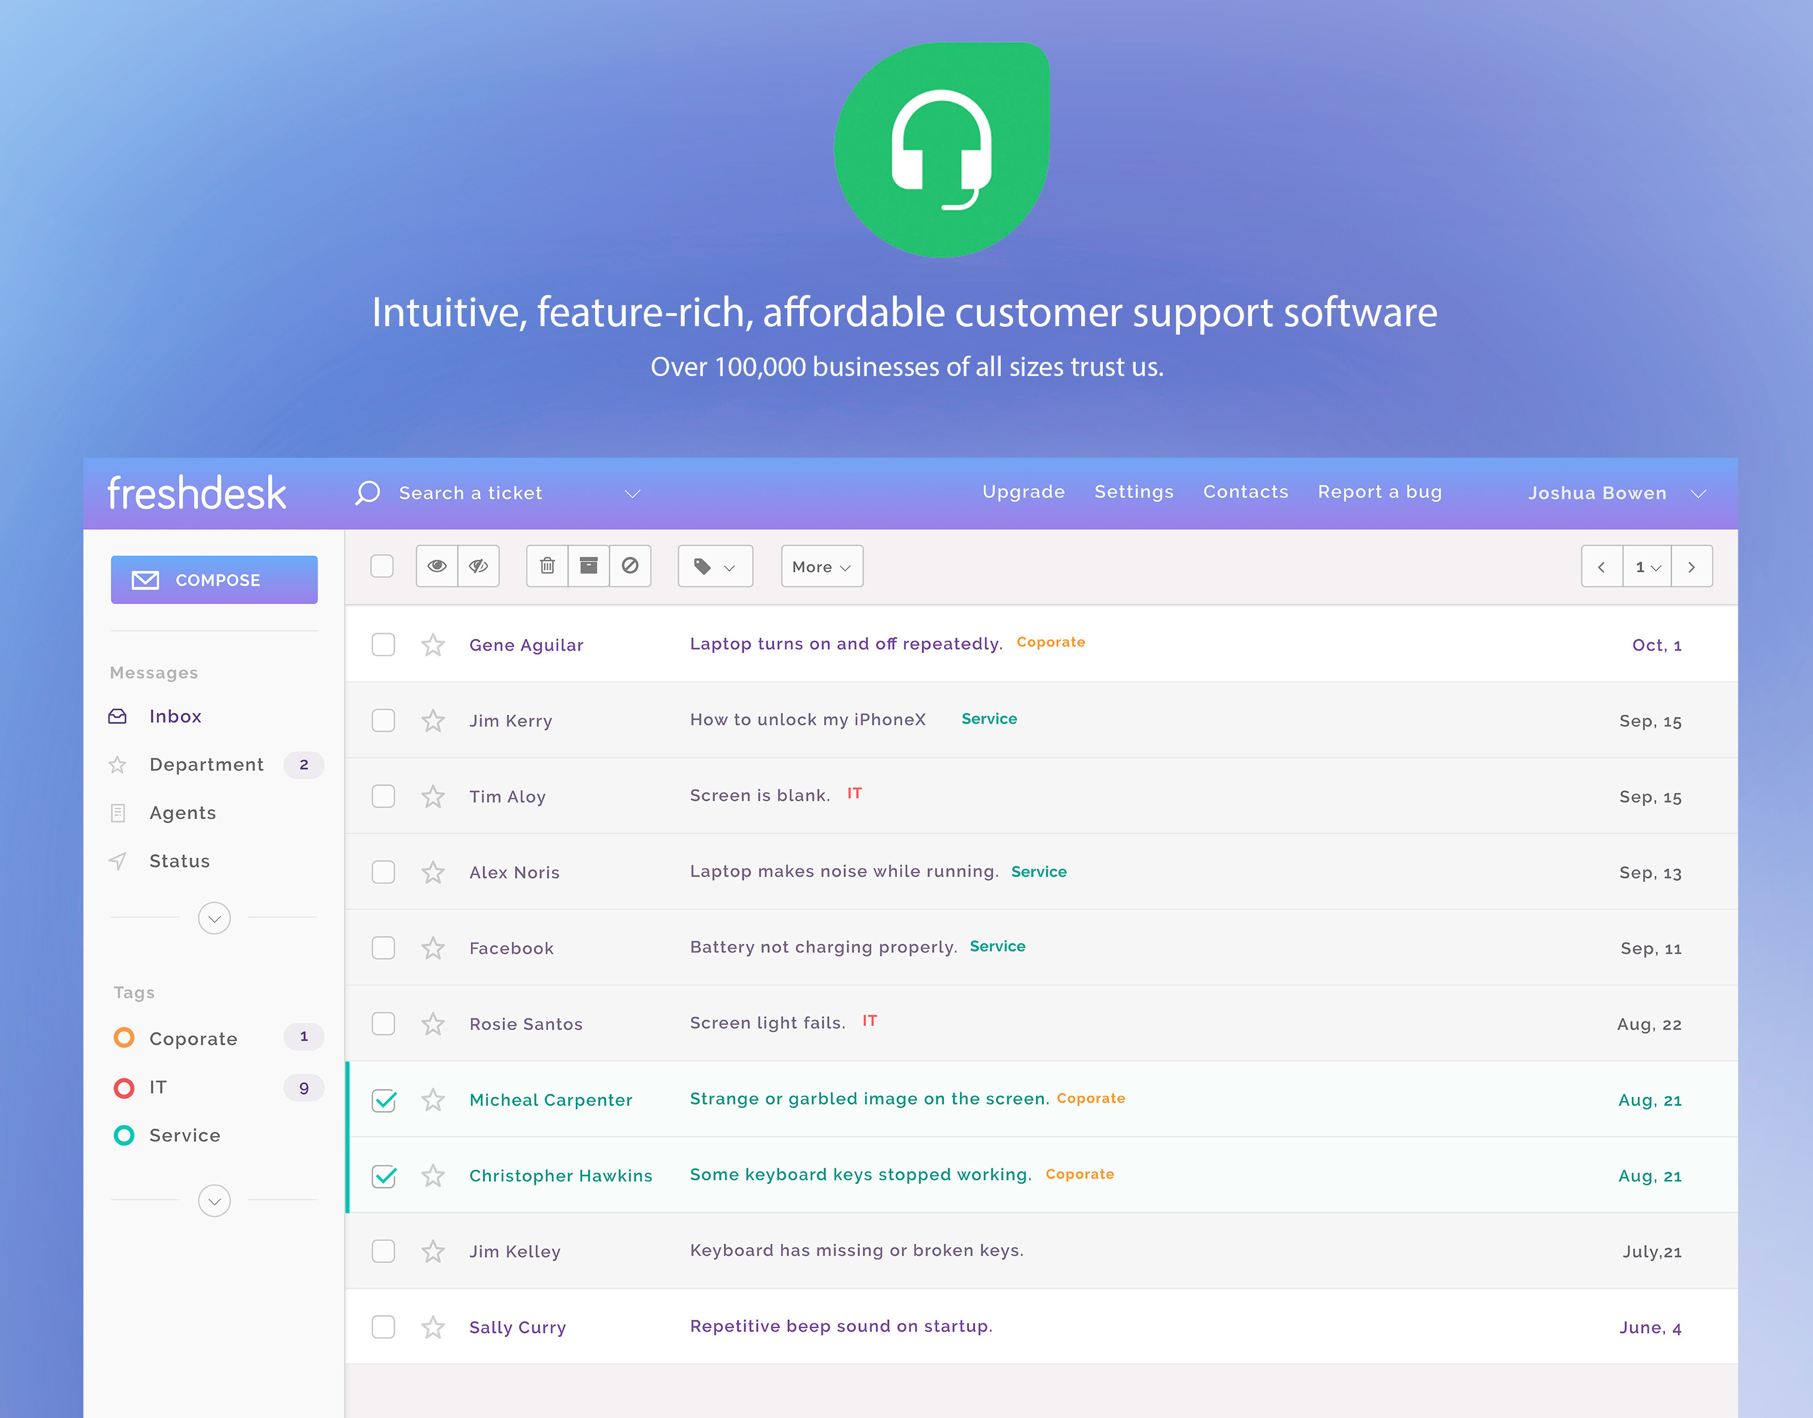Click the green headset Freshdesk emblem
1813x1418 pixels.
[942, 150]
